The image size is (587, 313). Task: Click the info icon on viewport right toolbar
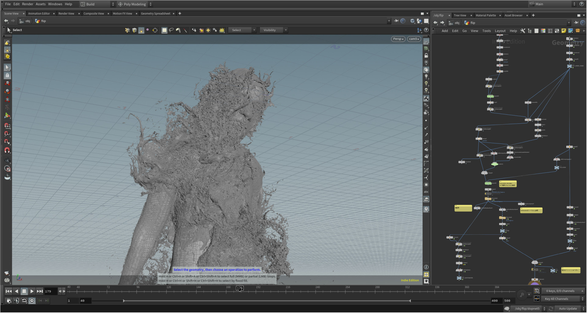[x=426, y=267]
